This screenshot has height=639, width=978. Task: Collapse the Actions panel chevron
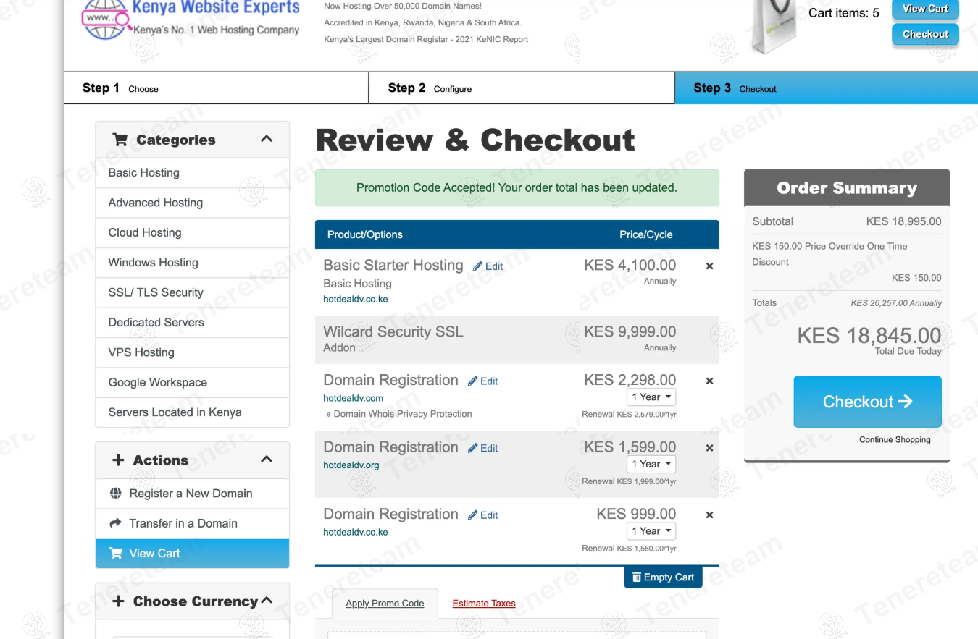coord(267,460)
